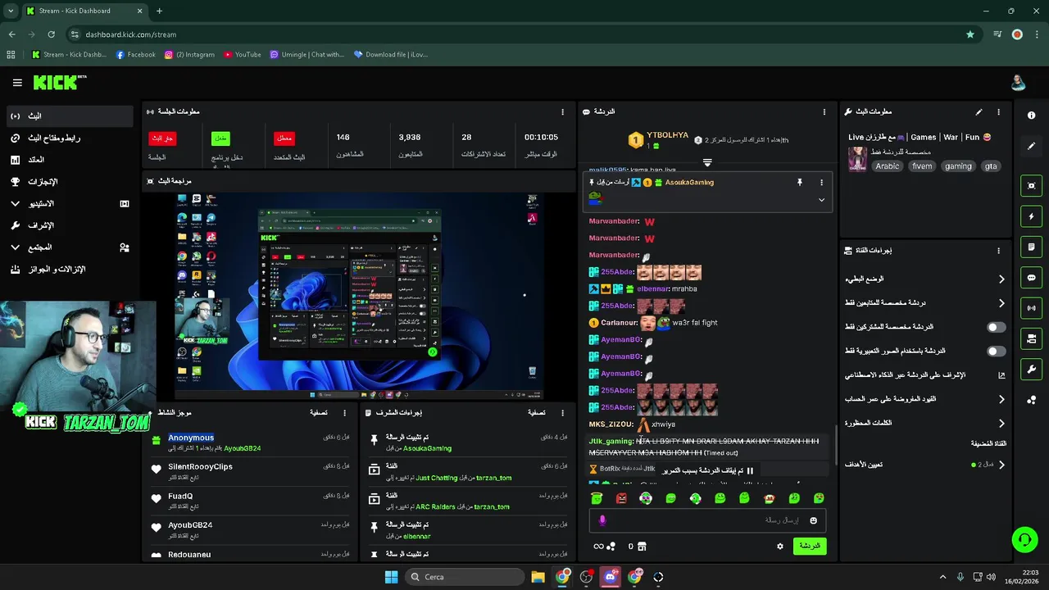The height and width of the screenshot is (590, 1049).
Task: Open the العائد sidebar item
Action: [x=70, y=160]
